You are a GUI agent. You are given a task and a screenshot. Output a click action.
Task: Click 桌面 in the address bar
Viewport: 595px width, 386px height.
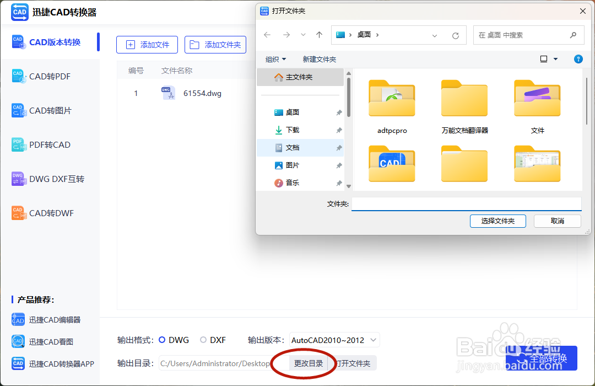click(364, 35)
